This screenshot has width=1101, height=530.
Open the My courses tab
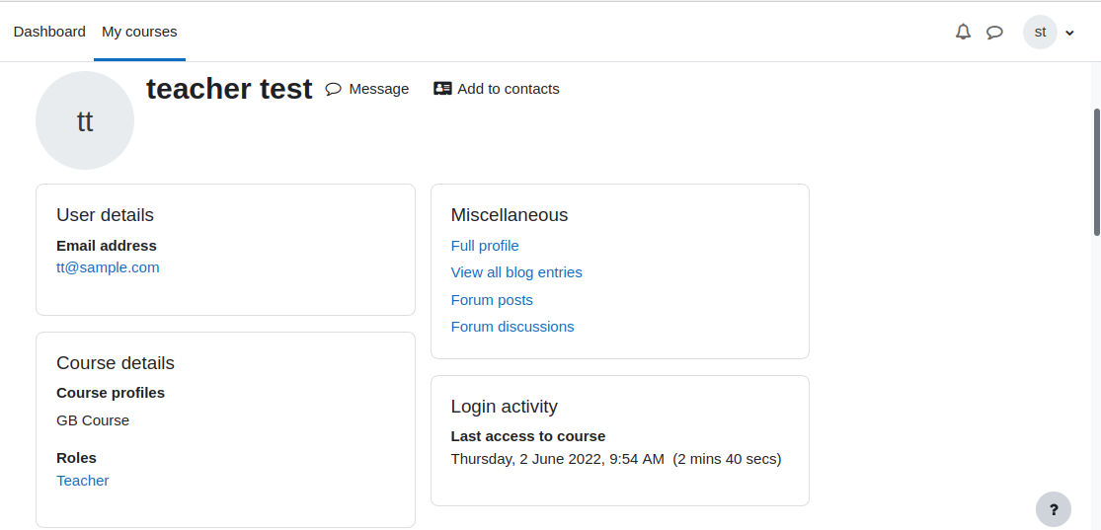[140, 32]
